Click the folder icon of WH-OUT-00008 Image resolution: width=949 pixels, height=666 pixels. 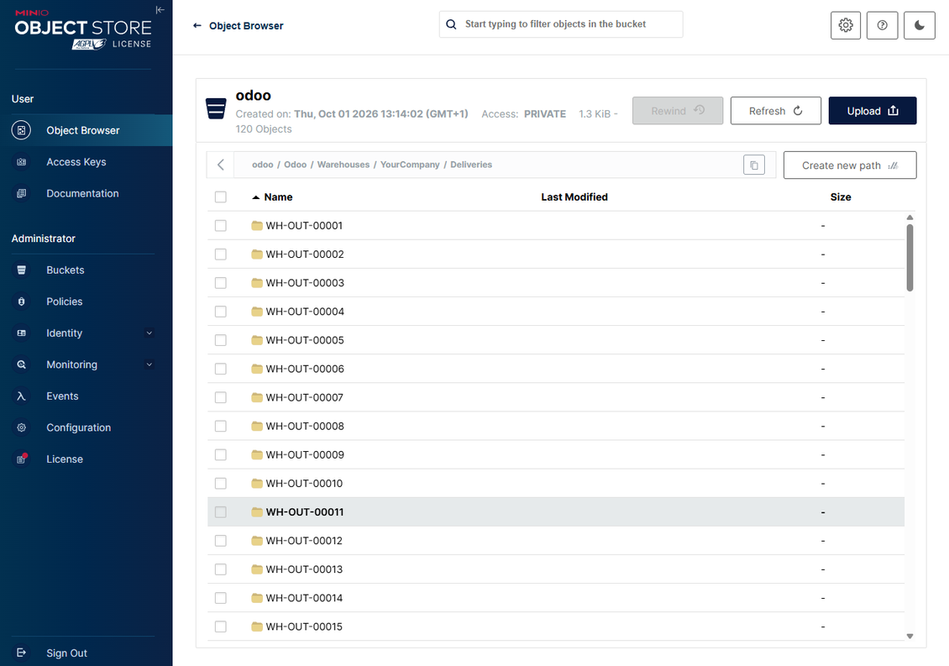[257, 426]
